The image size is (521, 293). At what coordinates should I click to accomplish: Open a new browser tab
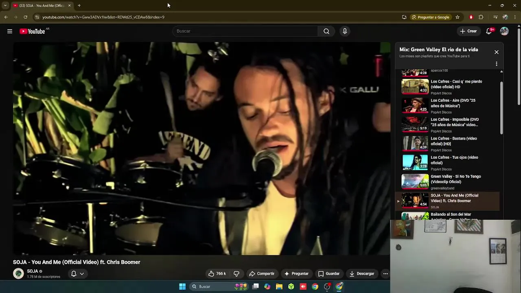(x=79, y=6)
